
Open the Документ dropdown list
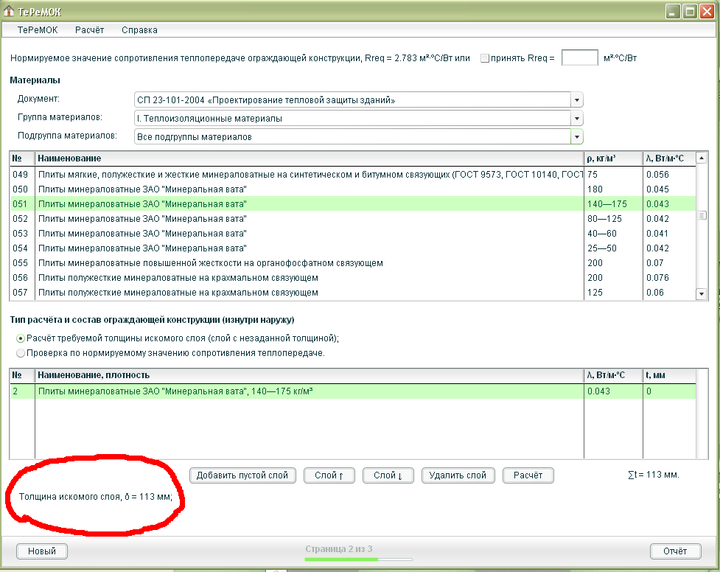click(576, 100)
